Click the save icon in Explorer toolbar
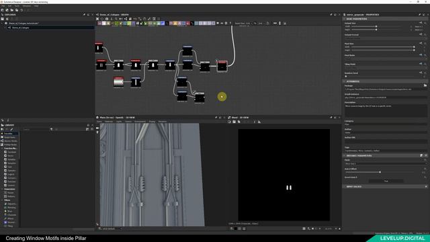The image size is (430, 242). click(3, 19)
